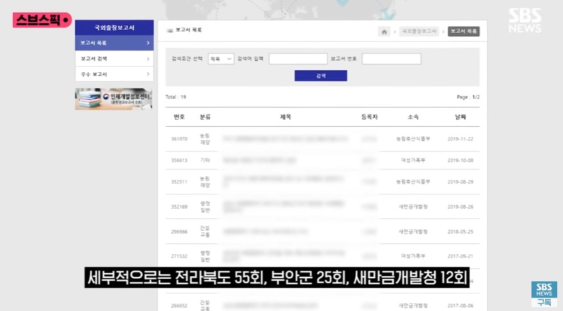
Task: Click the blue 검색 button
Action: pos(320,75)
